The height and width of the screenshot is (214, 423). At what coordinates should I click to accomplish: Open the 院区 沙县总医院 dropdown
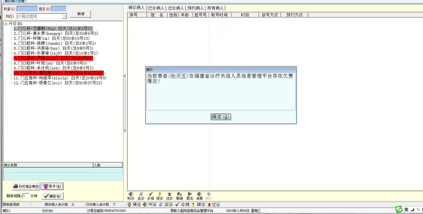click(64, 16)
